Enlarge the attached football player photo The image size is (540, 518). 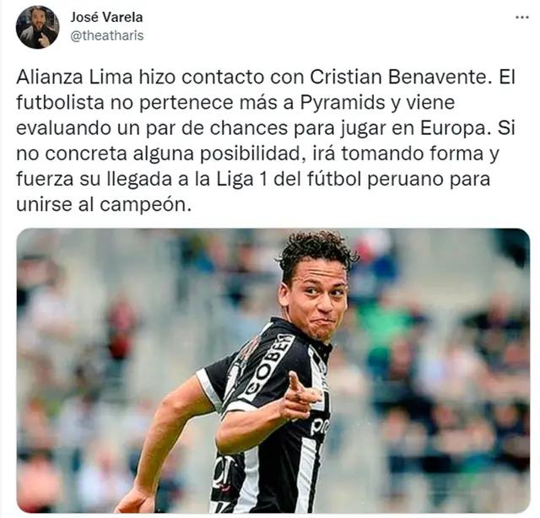273,370
